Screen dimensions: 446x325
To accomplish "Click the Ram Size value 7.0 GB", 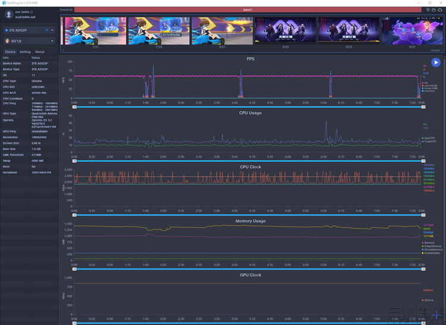I will point(36,149).
